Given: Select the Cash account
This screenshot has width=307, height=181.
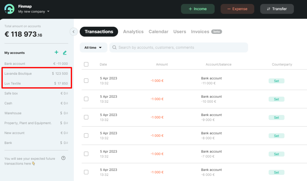Looking at the screenshot, I should pyautogui.click(x=36, y=103).
